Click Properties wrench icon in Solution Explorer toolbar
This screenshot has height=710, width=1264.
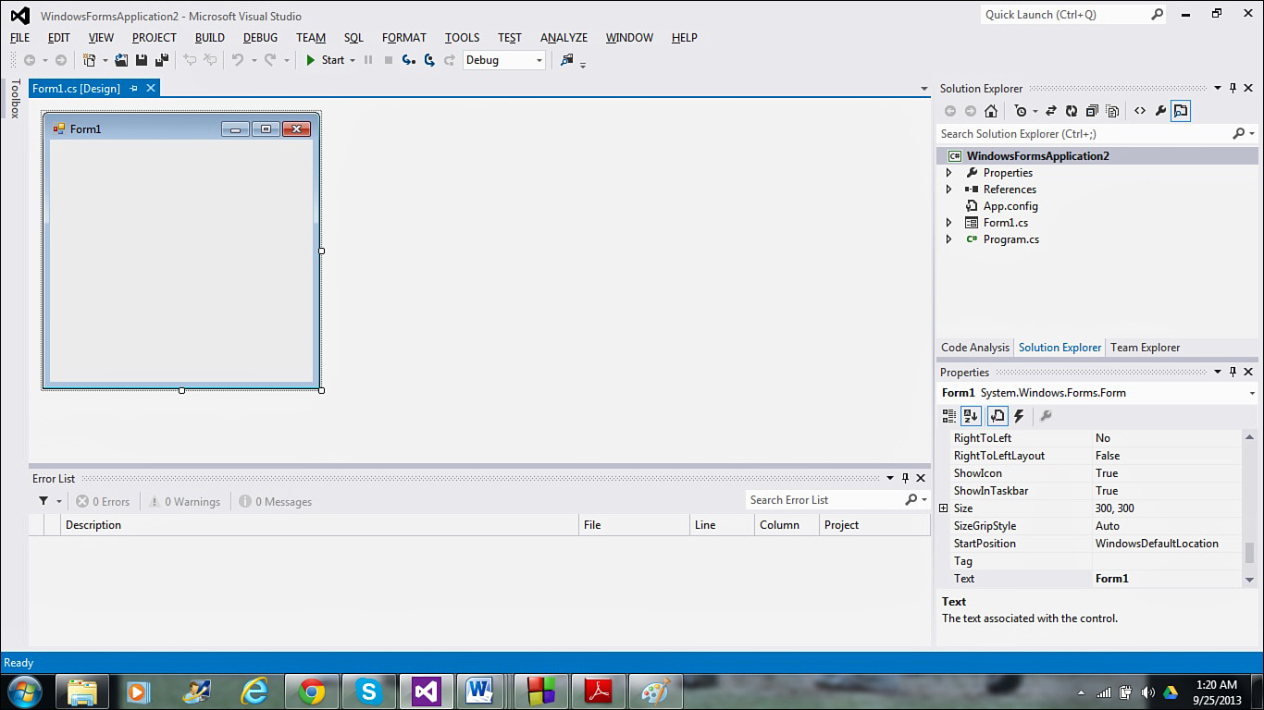click(x=1160, y=111)
